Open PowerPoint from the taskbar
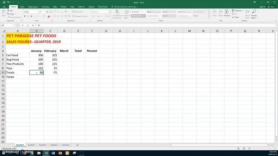The width and height of the screenshot is (278, 156). click(x=60, y=153)
